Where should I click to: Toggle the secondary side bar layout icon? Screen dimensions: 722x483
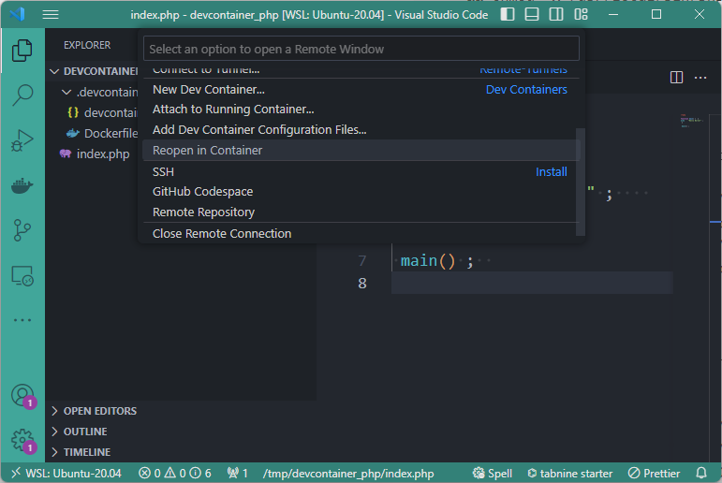point(556,15)
